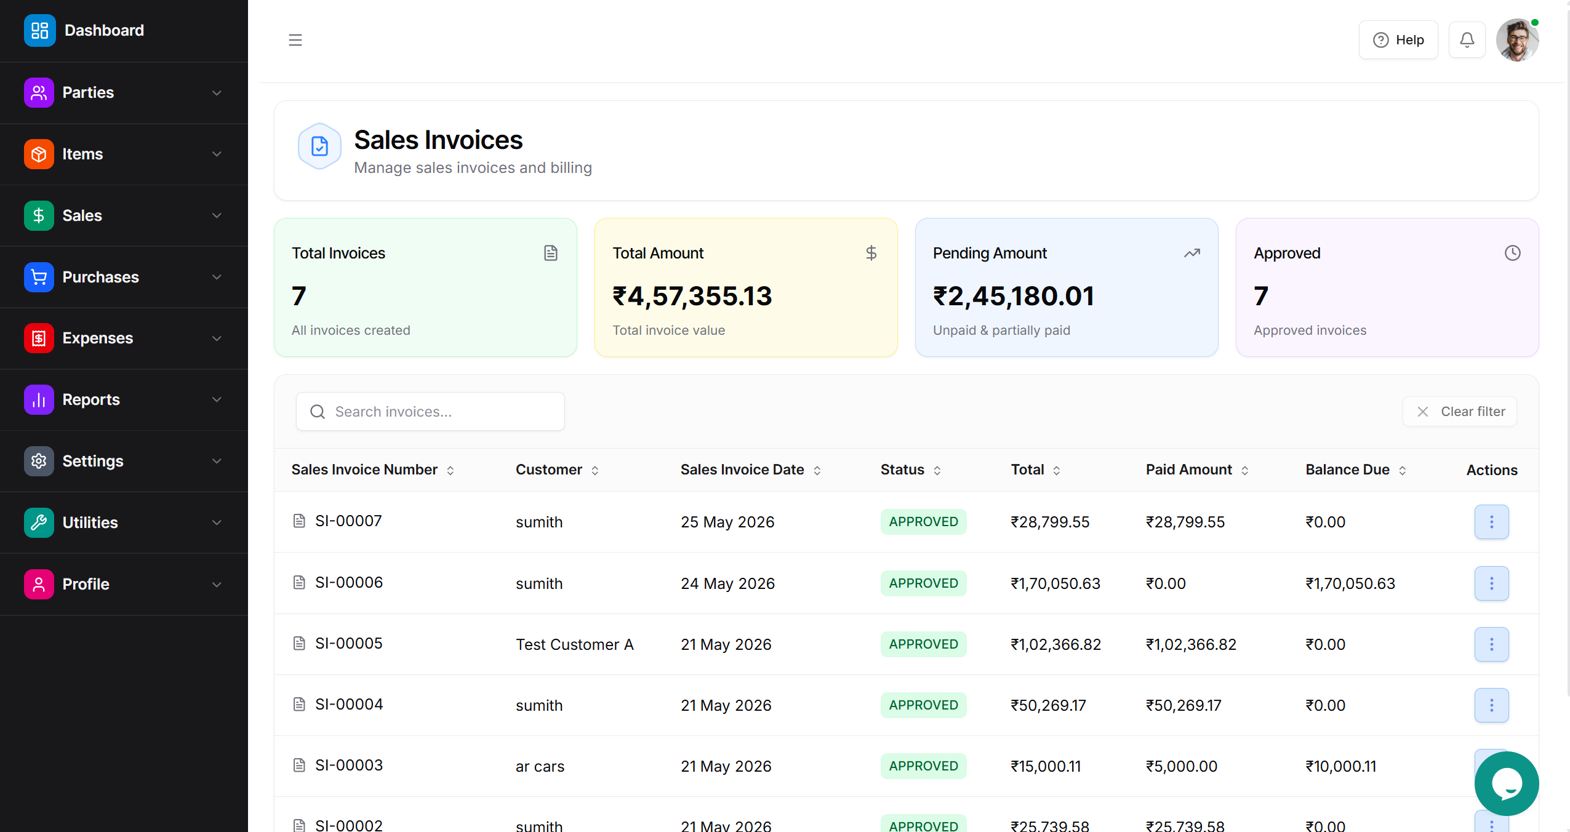Click paid amount ₹5,000.00

pyautogui.click(x=1182, y=766)
